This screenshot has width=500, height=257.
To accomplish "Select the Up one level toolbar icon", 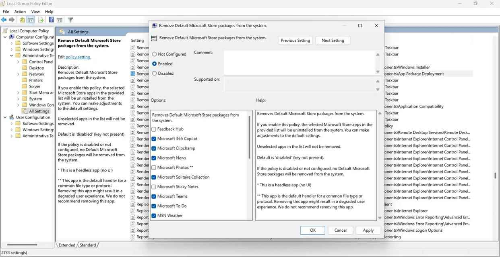I will (x=22, y=19).
